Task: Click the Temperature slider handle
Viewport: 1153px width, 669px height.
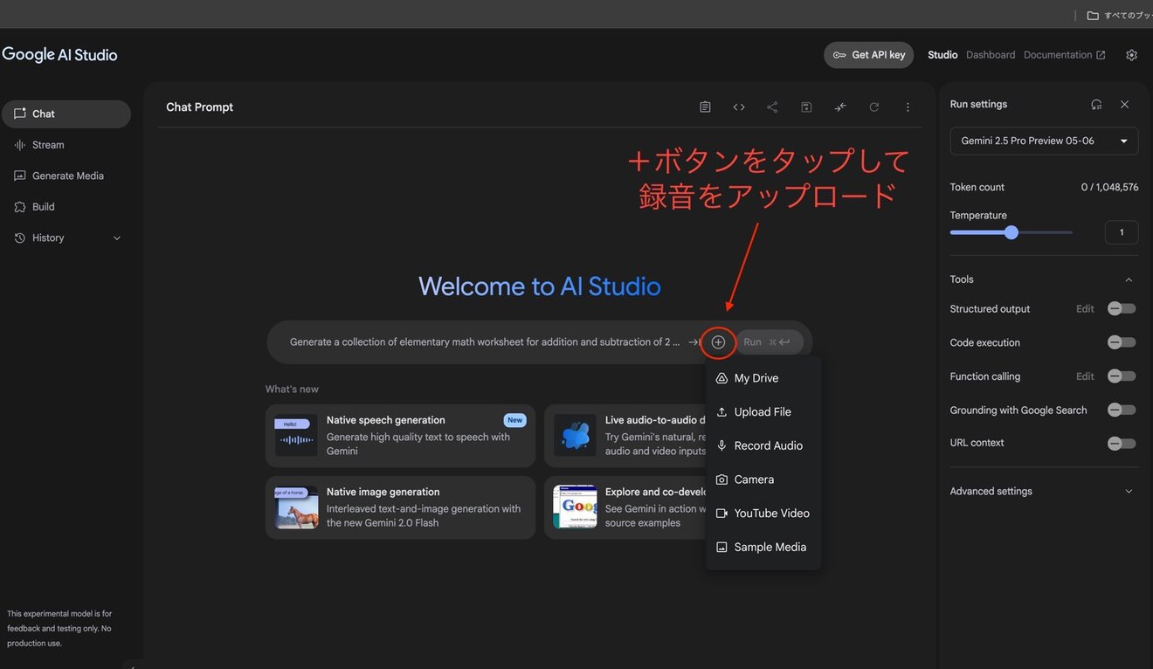Action: pos(1011,232)
